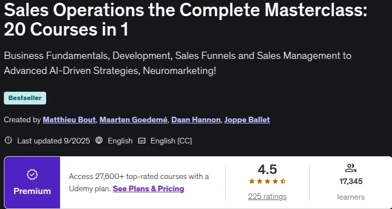
Task: Click the English [CC] subtitle label
Action: point(171,141)
